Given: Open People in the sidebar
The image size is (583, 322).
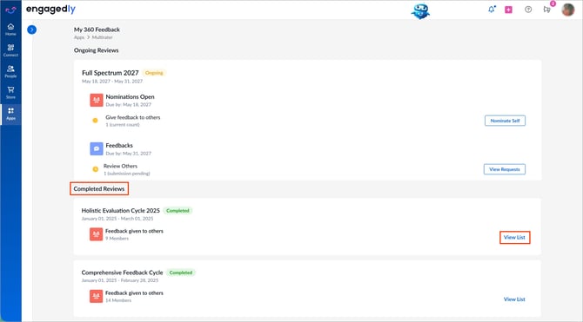Looking at the screenshot, I should [x=10, y=71].
